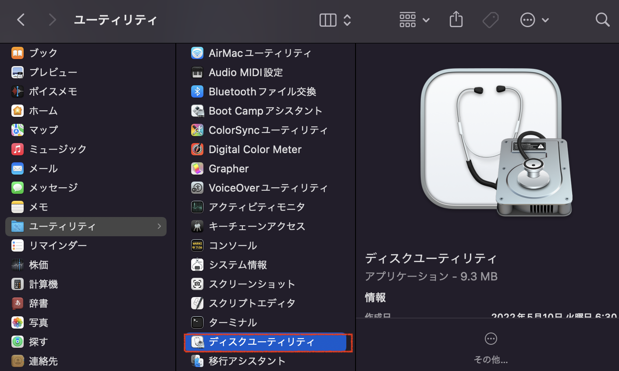Open the toolbar ellipsis action menu
This screenshot has height=371, width=619.
point(527,20)
